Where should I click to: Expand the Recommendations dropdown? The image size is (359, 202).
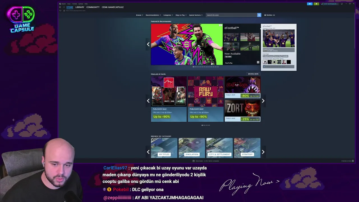pyautogui.click(x=153, y=15)
